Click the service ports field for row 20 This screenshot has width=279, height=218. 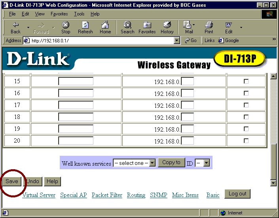pos(76,141)
